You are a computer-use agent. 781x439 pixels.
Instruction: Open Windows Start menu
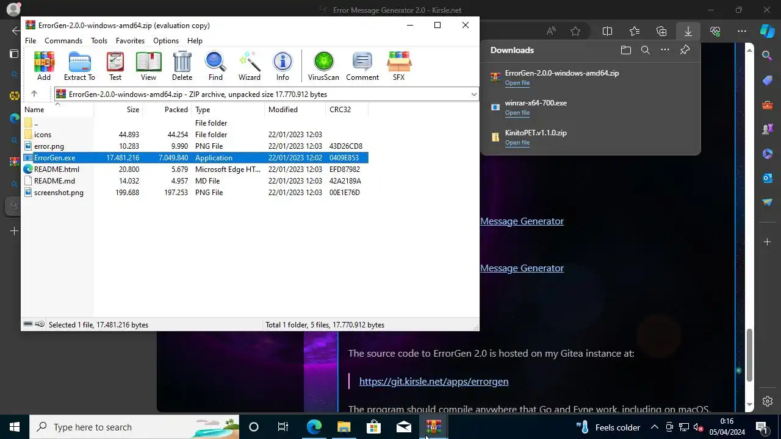15,427
